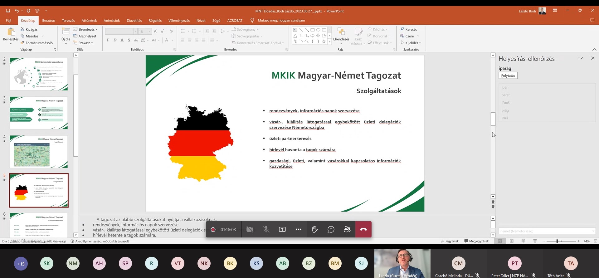Click Formátummásoló format painter
This screenshot has width=599, height=278.
pyautogui.click(x=37, y=43)
